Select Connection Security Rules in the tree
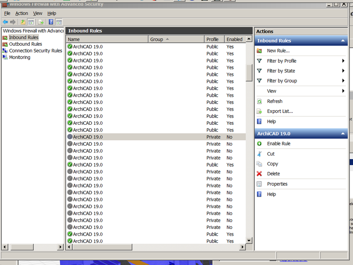 coord(36,51)
